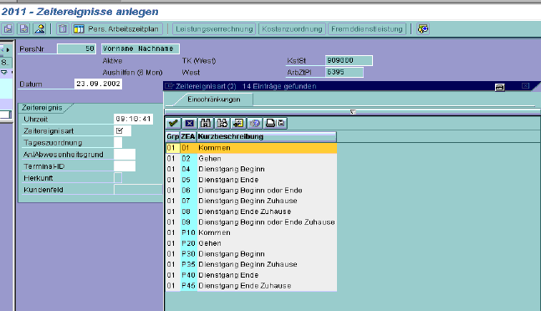Click the rightmost globe-arrow toolbar icon
The height and width of the screenshot is (311, 541).
click(423, 28)
